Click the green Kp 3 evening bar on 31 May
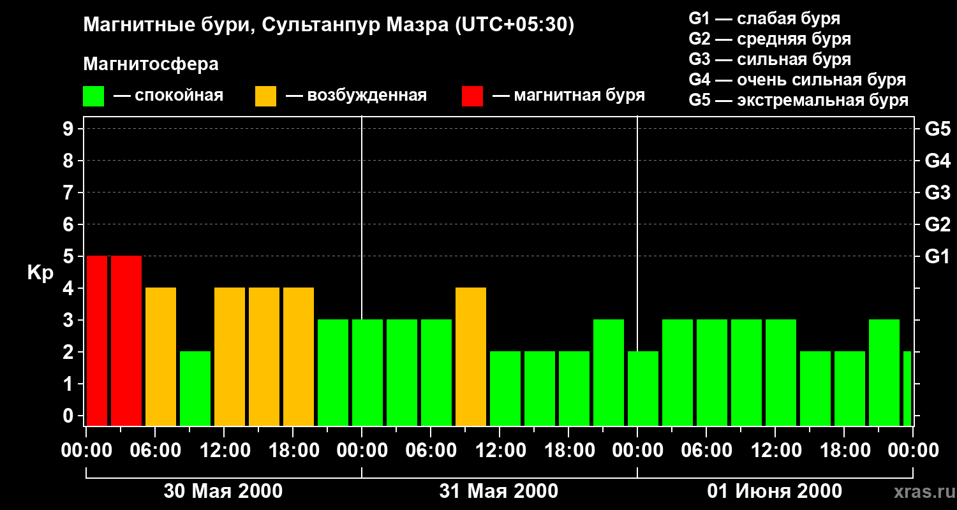Screen dimensions: 957x510 (609, 373)
